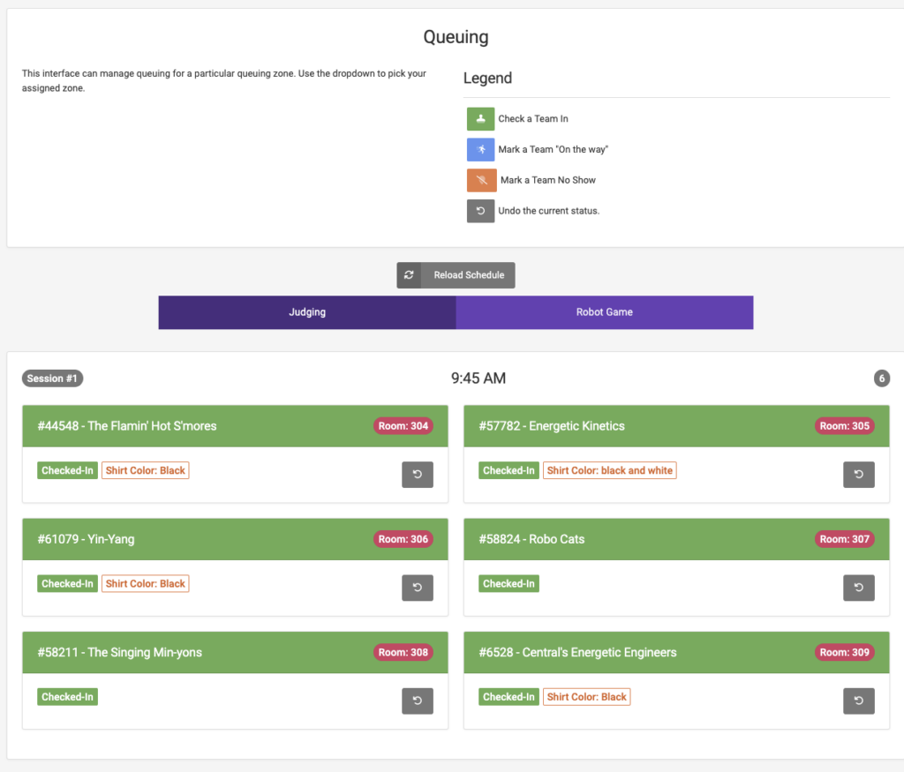Screen dimensions: 904x772
Task: Click the Checked-In label for Robo Cats
Action: coord(509,583)
